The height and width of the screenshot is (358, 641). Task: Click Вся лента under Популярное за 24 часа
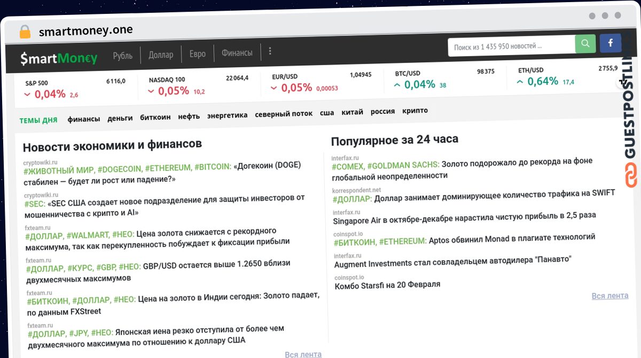(610, 296)
